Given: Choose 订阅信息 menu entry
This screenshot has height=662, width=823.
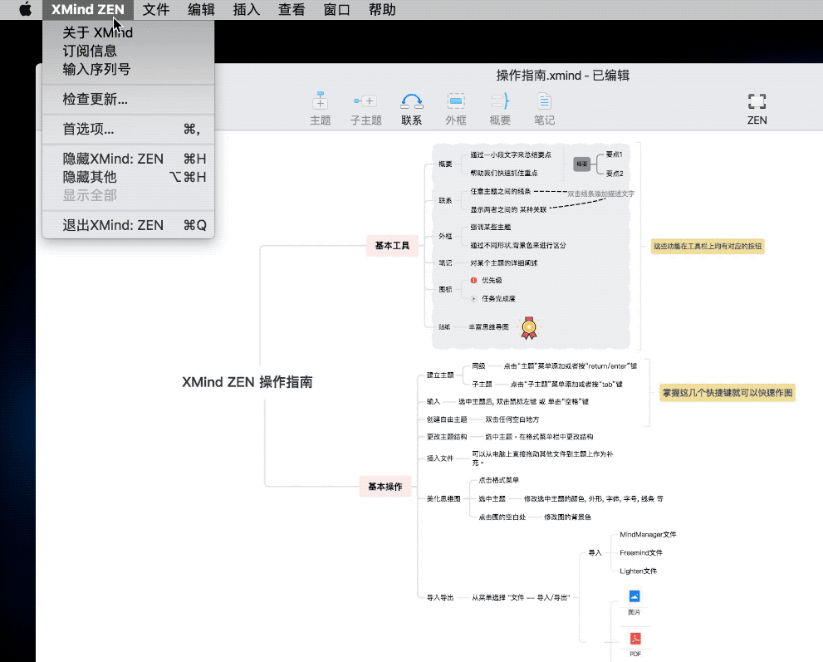Looking at the screenshot, I should click(x=128, y=51).
